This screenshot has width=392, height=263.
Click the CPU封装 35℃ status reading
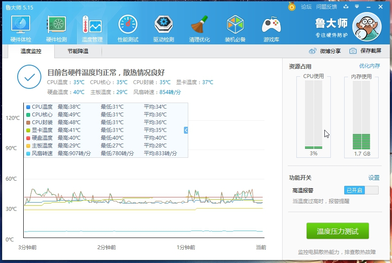click(152, 82)
